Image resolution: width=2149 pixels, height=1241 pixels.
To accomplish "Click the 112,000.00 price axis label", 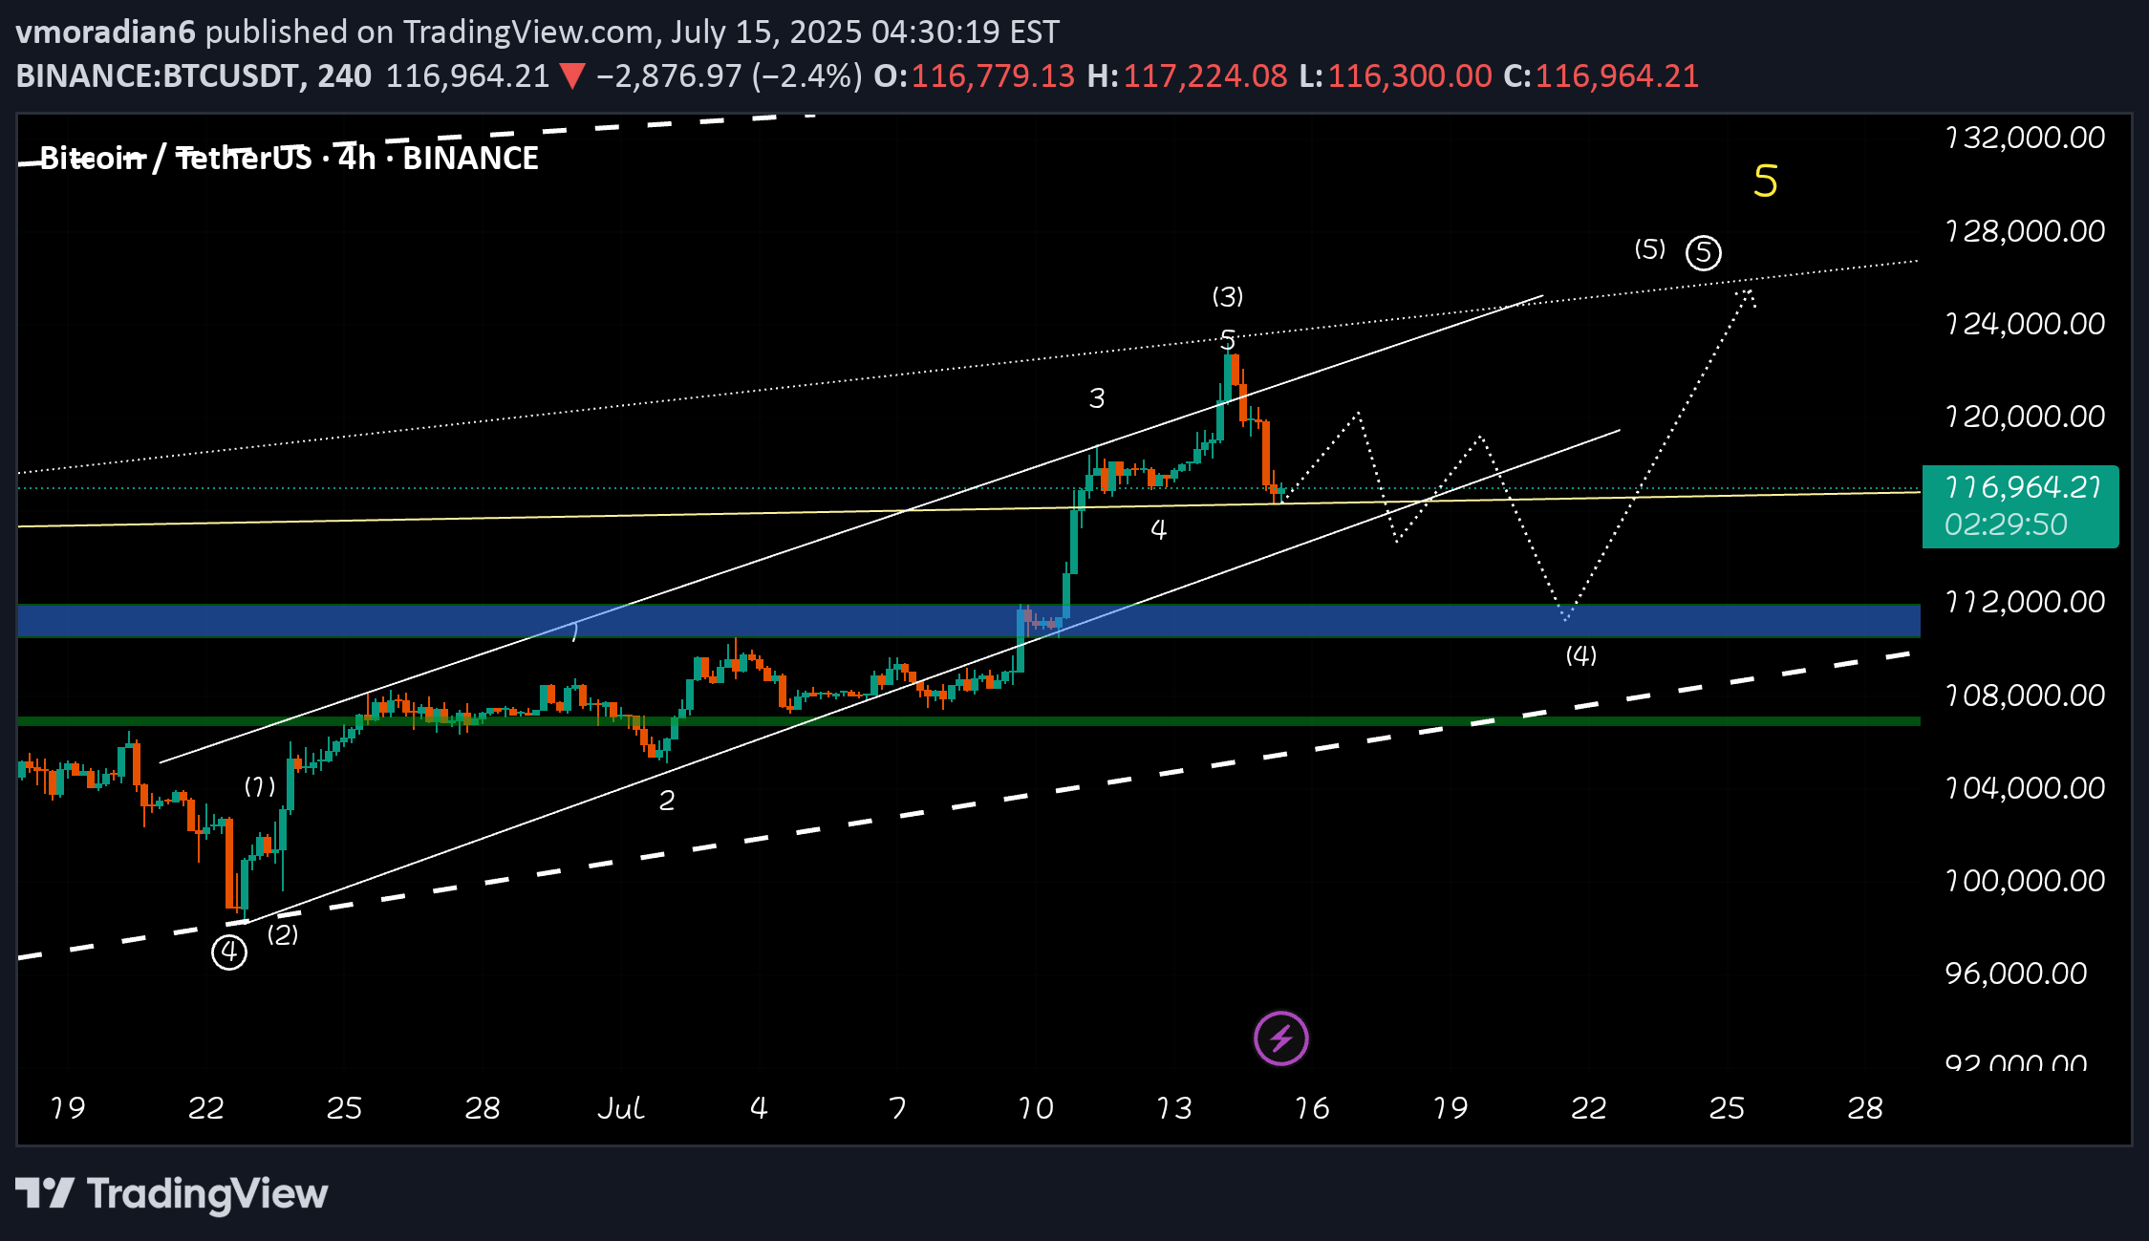I will pos(2025,602).
